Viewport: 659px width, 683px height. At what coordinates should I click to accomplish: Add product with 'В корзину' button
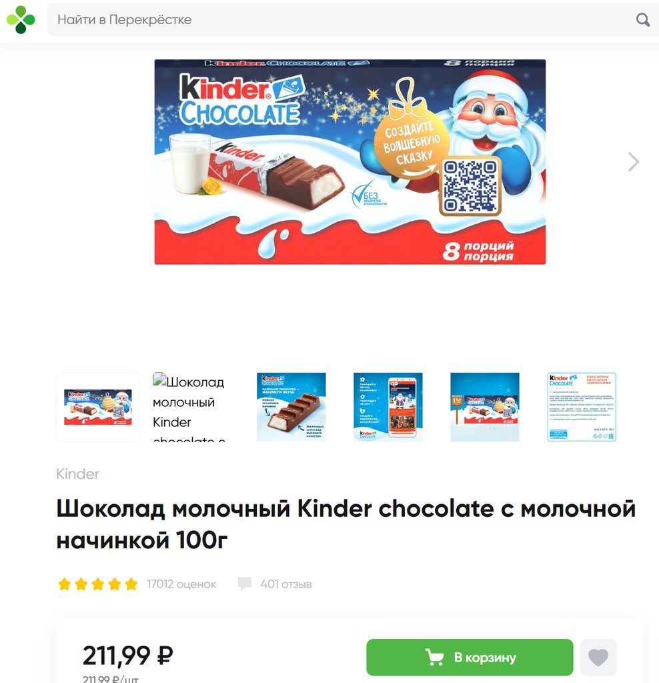pyautogui.click(x=470, y=657)
